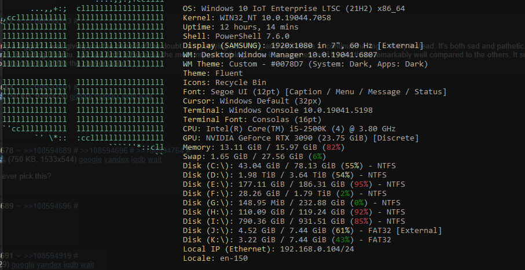
Task: Click the 'Terminal: Windows Console 10.0.19041.5198' line
Action: (278, 110)
